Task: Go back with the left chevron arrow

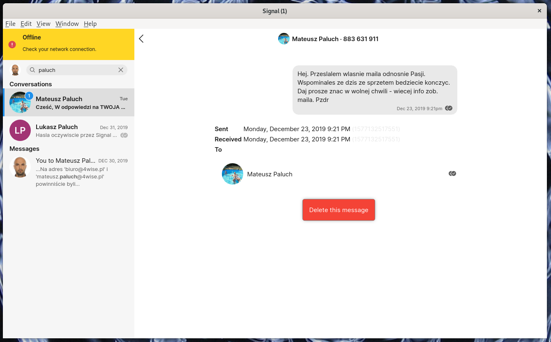Action: (141, 39)
